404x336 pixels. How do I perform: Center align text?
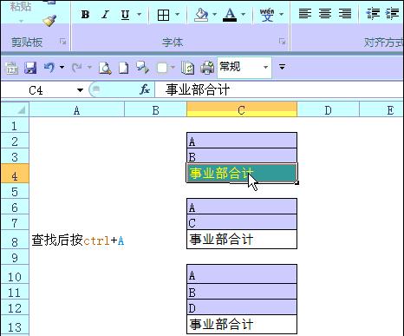tap(325, 14)
